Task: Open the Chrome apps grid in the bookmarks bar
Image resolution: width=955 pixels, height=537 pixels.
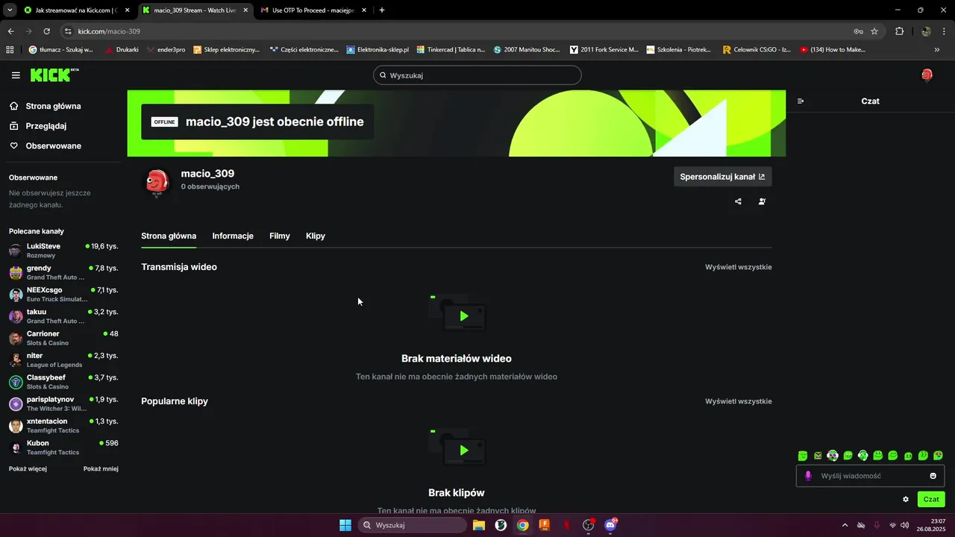Action: 10,50
